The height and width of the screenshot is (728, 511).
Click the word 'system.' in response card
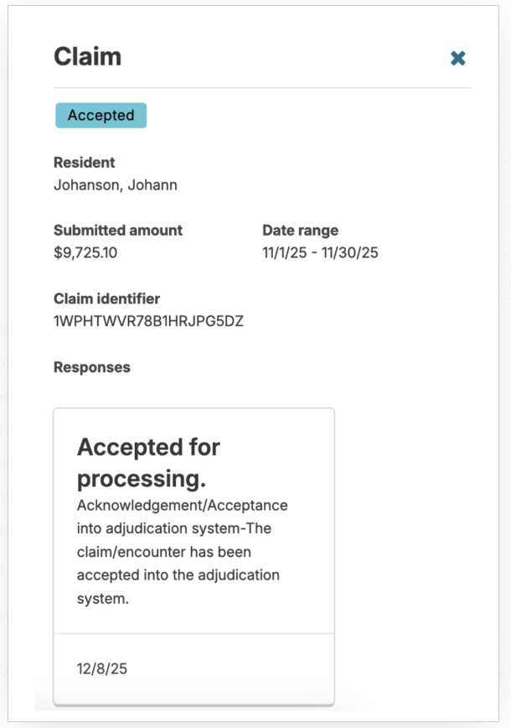coord(102,600)
